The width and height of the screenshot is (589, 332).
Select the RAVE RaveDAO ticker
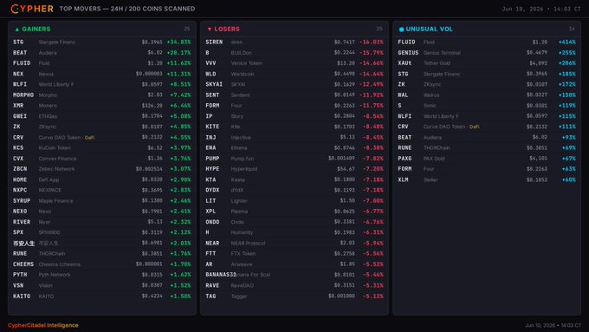[212, 285]
